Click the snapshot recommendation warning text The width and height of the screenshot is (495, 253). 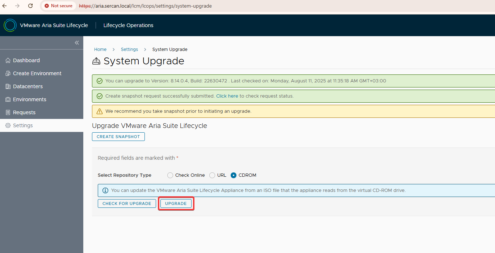click(x=178, y=111)
